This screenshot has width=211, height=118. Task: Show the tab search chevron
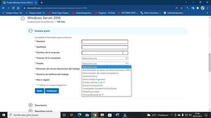coord(186,2)
